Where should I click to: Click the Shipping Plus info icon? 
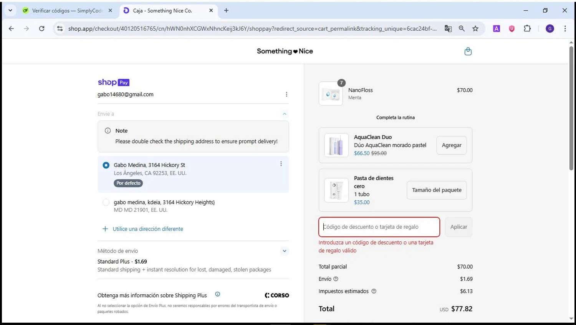pos(217,294)
